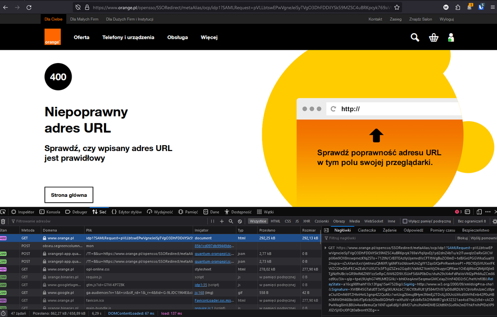The image size is (497, 317).
Task: Click the search magnifier icon on Orange site
Action: (x=415, y=37)
